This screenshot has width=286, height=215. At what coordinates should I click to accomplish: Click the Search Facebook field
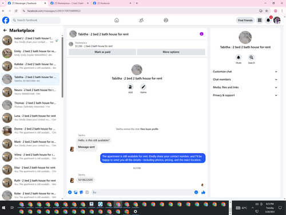(x=36, y=20)
